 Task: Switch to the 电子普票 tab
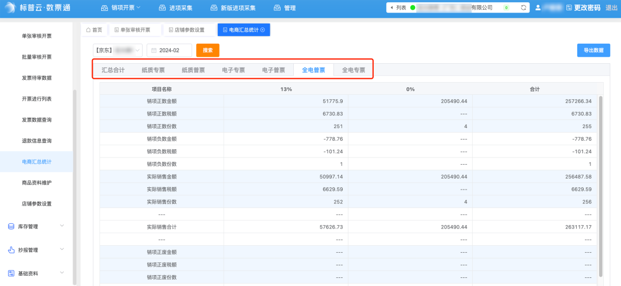pyautogui.click(x=273, y=70)
